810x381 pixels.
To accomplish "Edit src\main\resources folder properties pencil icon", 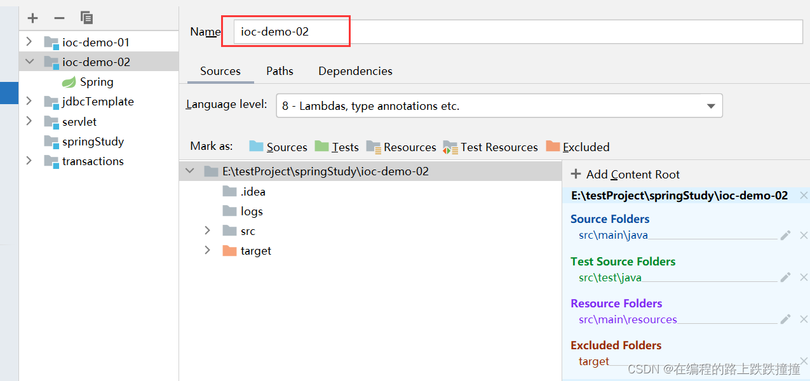I will point(786,319).
